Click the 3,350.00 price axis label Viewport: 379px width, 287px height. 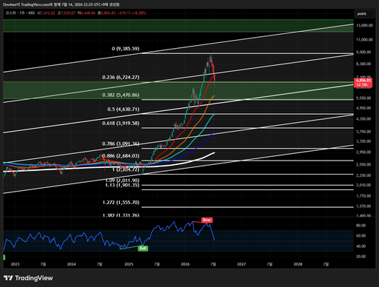click(363, 141)
